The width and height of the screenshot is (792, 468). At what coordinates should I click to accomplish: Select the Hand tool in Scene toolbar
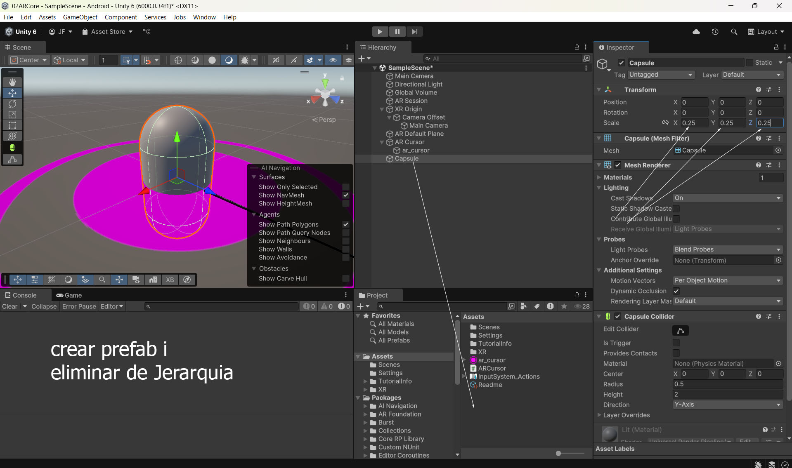click(x=12, y=82)
